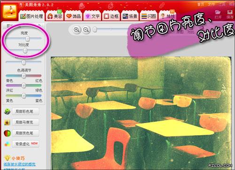This screenshot has height=170, width=235.
Task: Click the 局部变色笔 button
Action: pos(26,133)
